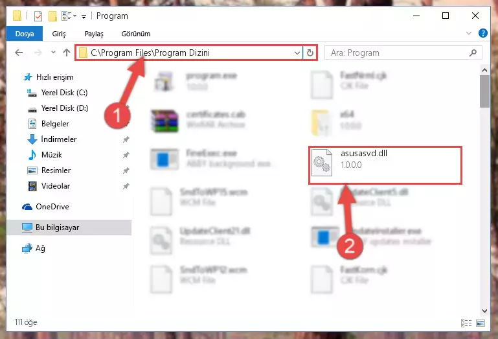The height and width of the screenshot is (339, 498).
Task: Expand the address bar history dropdown
Action: click(297, 53)
